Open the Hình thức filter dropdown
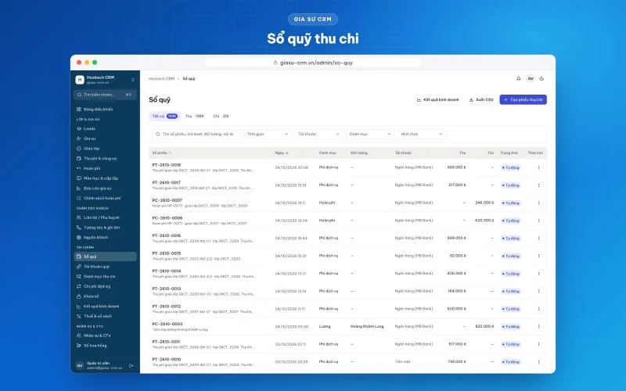This screenshot has height=391, width=626. [x=422, y=134]
